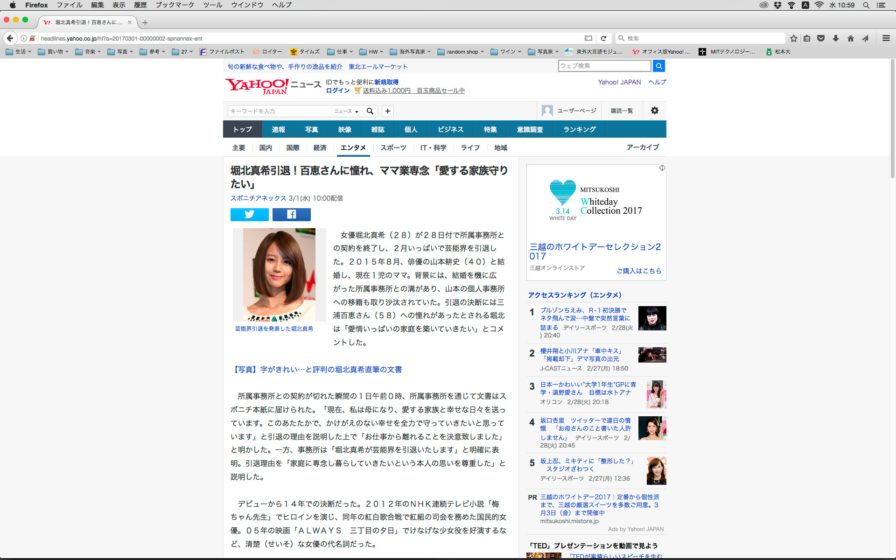The image size is (896, 560).
Task: Open the Firefox downloads arrow icon
Action: [836, 38]
